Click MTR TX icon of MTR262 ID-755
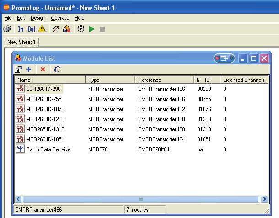 click(x=20, y=99)
